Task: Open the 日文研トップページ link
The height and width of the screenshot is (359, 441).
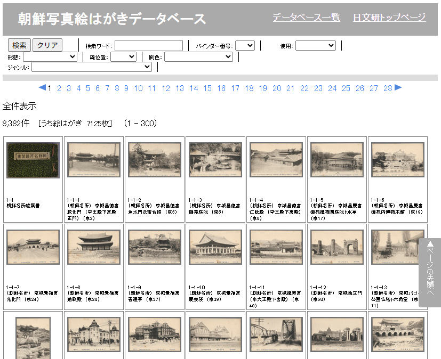Action: pos(388,18)
